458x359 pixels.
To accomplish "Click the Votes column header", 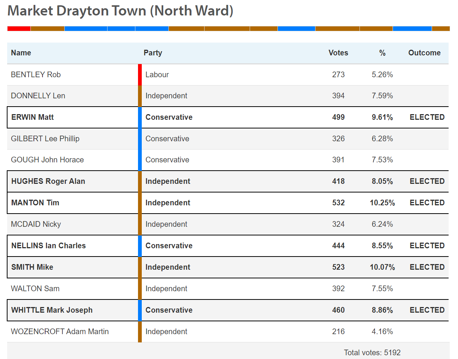I will (338, 53).
